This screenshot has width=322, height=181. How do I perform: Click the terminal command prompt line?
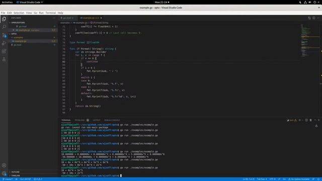pyautogui.click(x=92, y=175)
